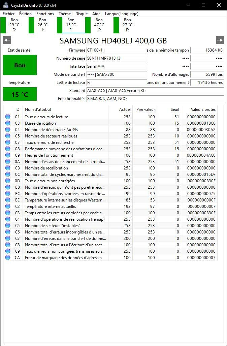Click the Valeurs brutes column header

click(x=199, y=109)
